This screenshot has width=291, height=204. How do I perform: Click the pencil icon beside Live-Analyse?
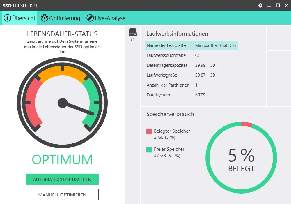point(90,18)
